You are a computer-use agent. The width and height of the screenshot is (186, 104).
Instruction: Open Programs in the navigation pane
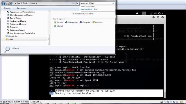point(14,27)
